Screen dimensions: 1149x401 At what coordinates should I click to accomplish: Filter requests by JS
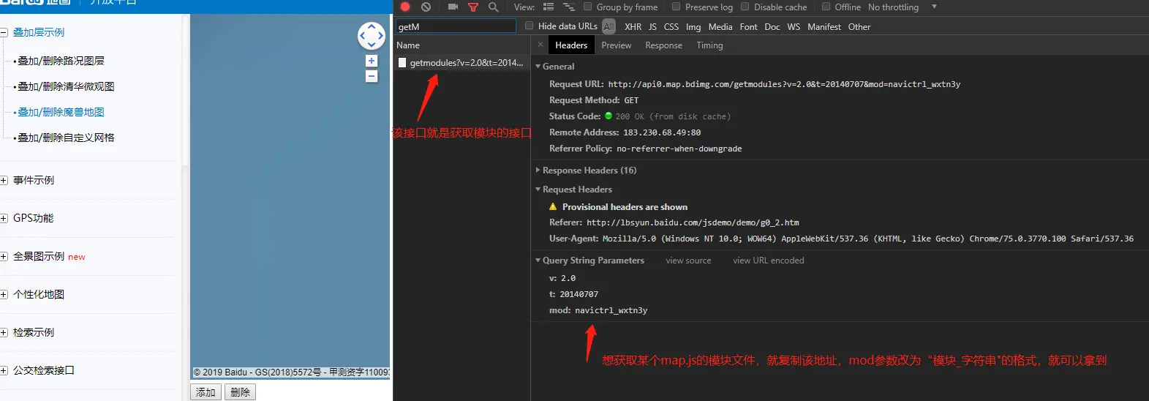pyautogui.click(x=652, y=27)
